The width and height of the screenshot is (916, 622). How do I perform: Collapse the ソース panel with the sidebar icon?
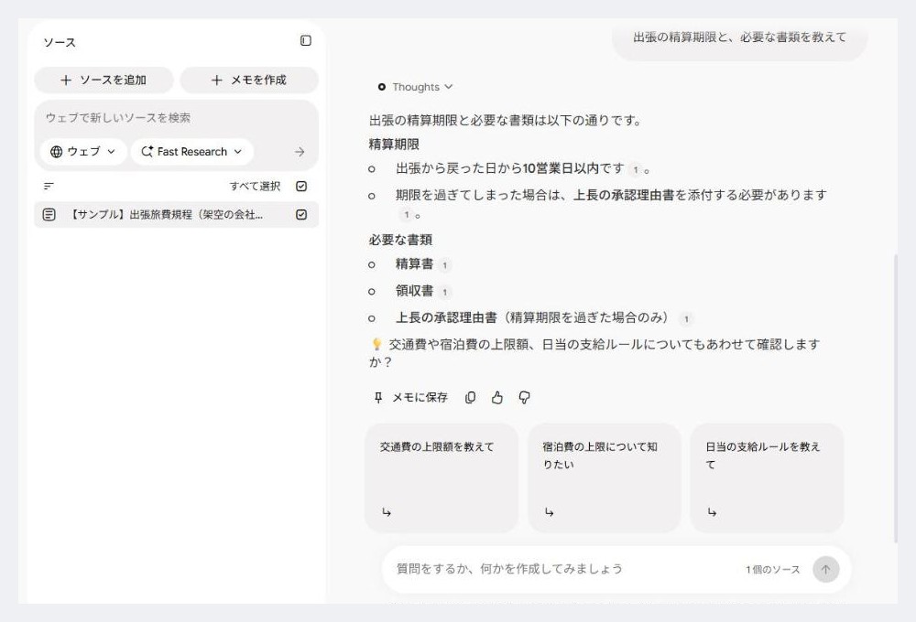tap(306, 41)
